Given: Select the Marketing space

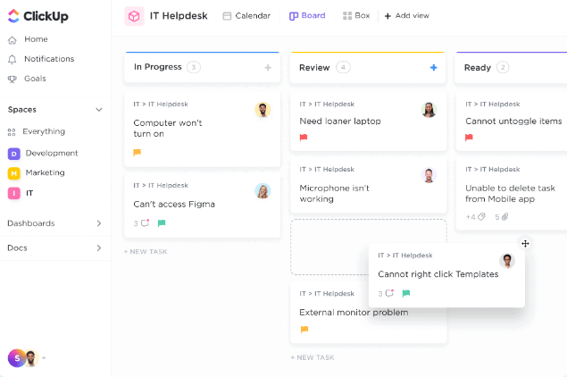Looking at the screenshot, I should point(45,172).
